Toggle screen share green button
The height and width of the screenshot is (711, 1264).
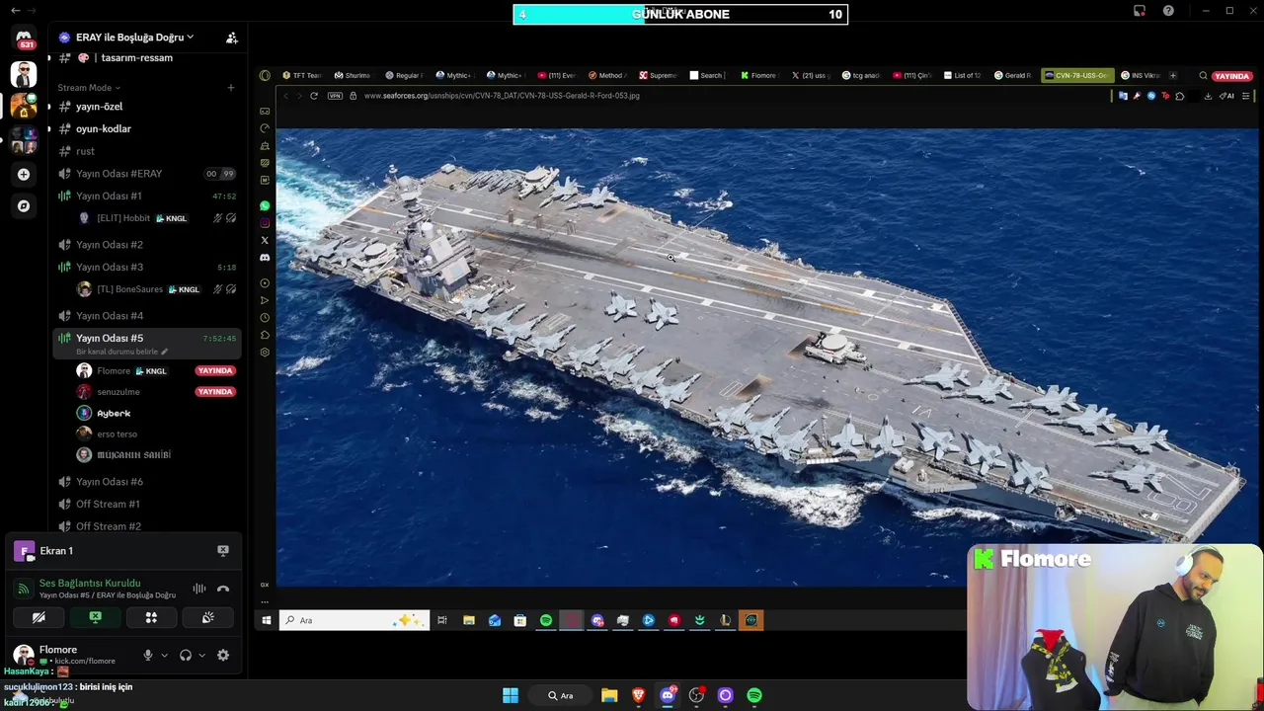coord(95,618)
